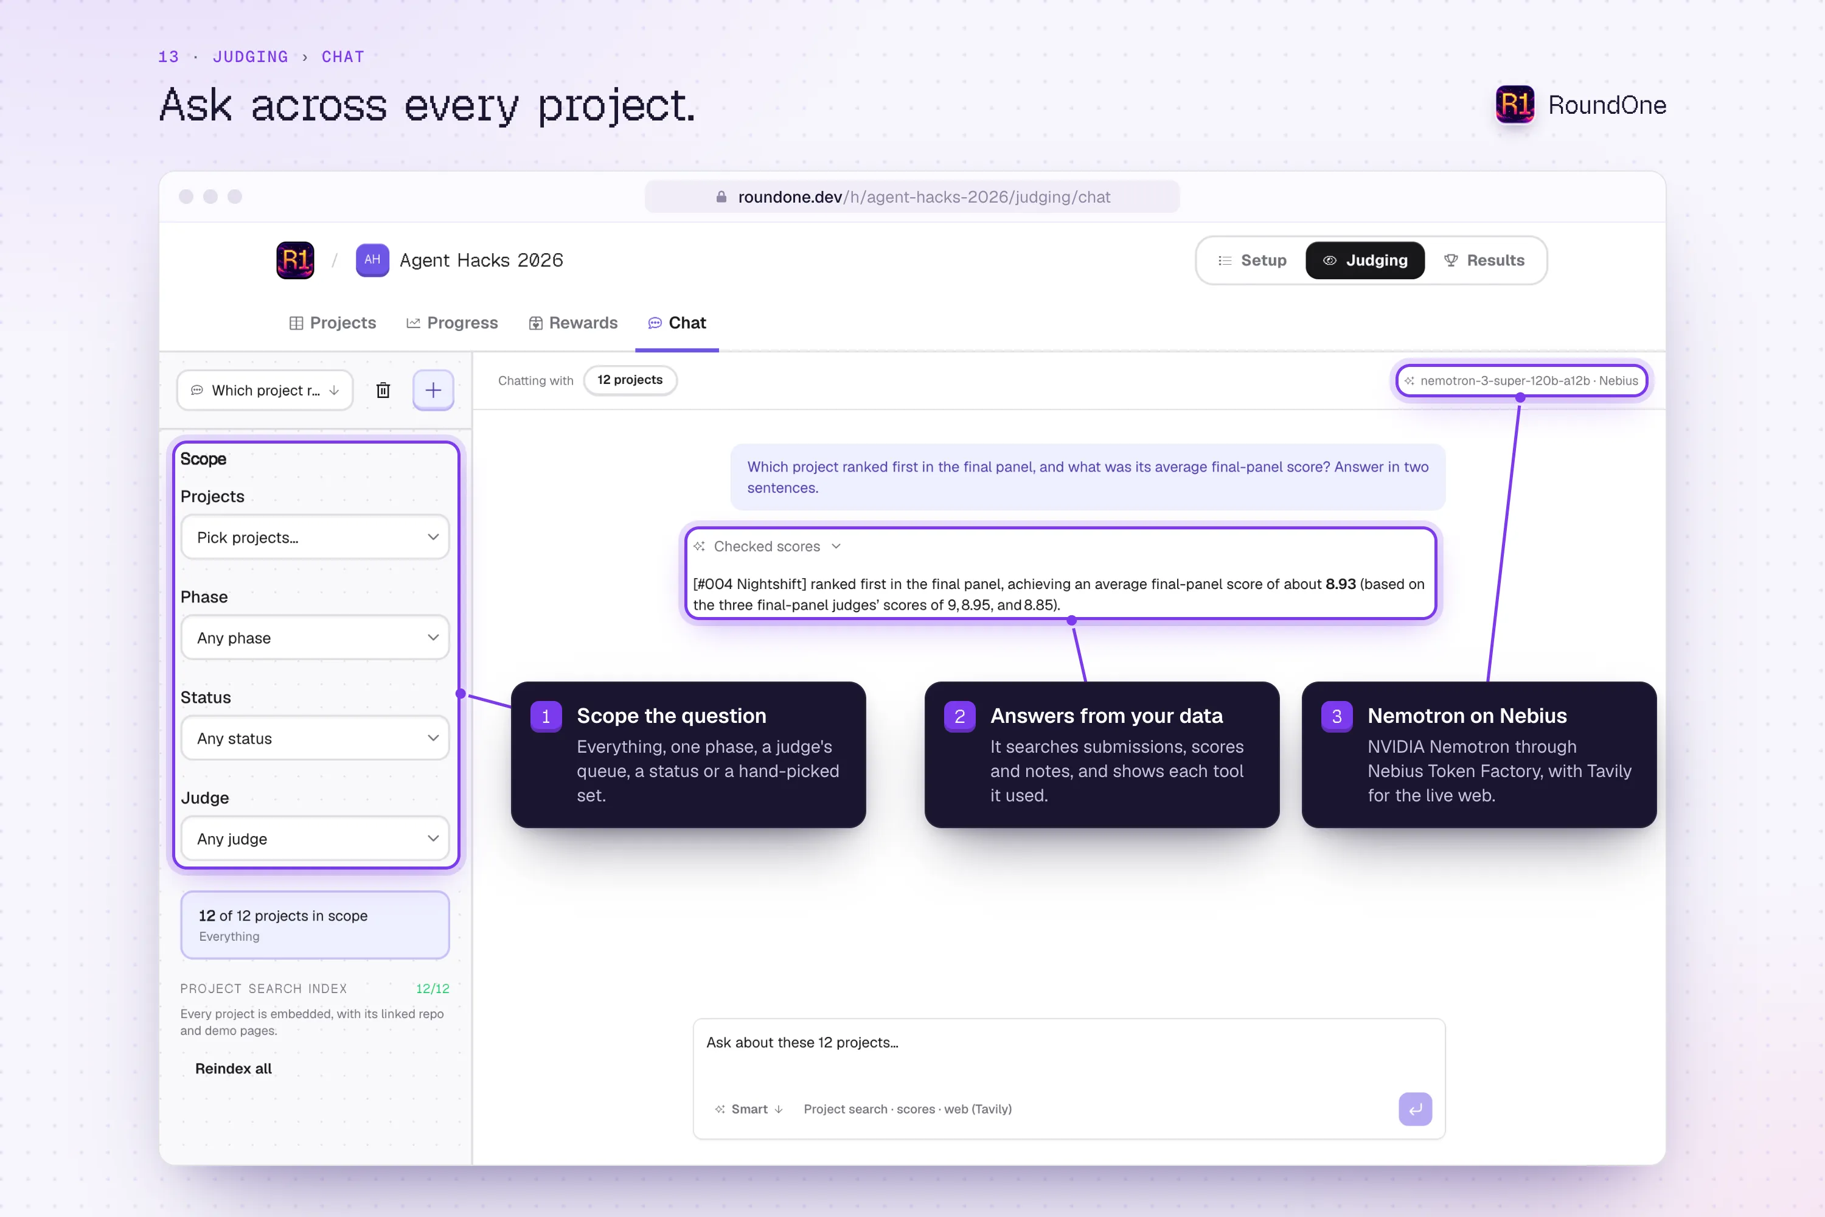Click the PROJECT SEARCH INDEX label

point(264,989)
